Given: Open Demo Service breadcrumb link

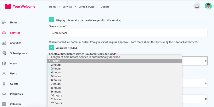Looking at the screenshot, I should coord(86,7).
